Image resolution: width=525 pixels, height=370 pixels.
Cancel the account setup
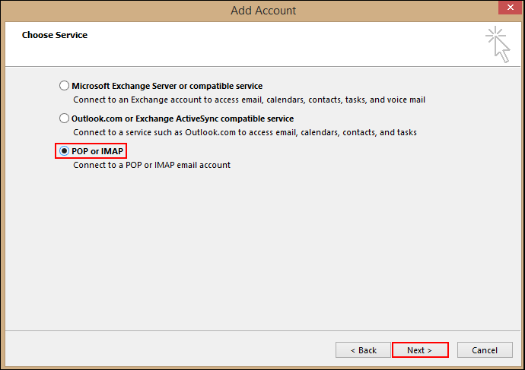tap(485, 350)
